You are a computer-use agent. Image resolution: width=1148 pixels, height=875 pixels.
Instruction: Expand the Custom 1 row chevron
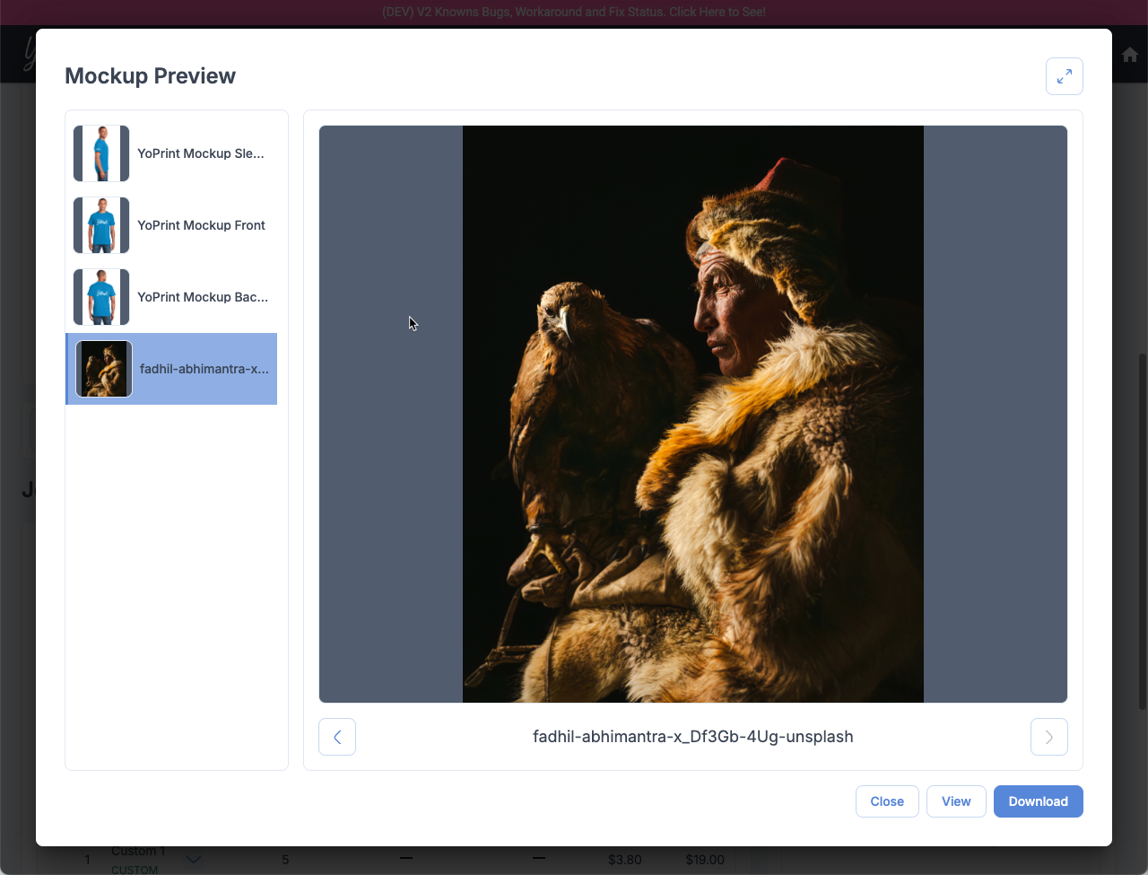pyautogui.click(x=193, y=860)
